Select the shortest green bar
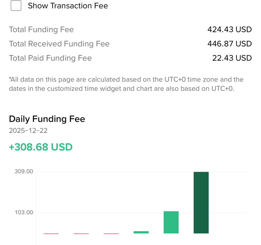261x245 pixels. pos(141,232)
